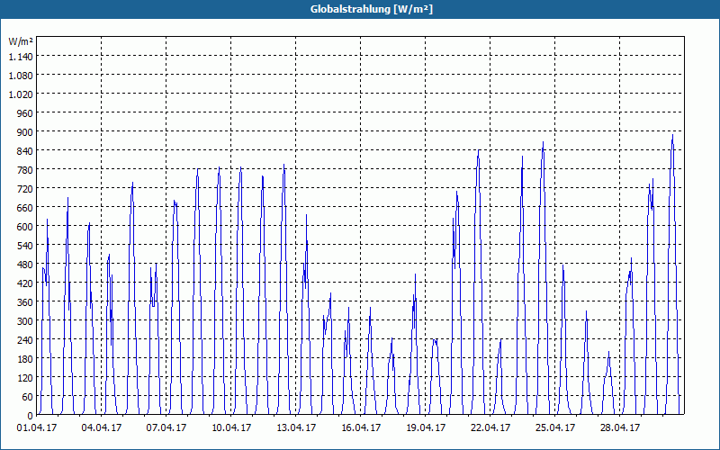Click the 120 y-axis label
Screen dimensions: 720x450
[x=25, y=378]
